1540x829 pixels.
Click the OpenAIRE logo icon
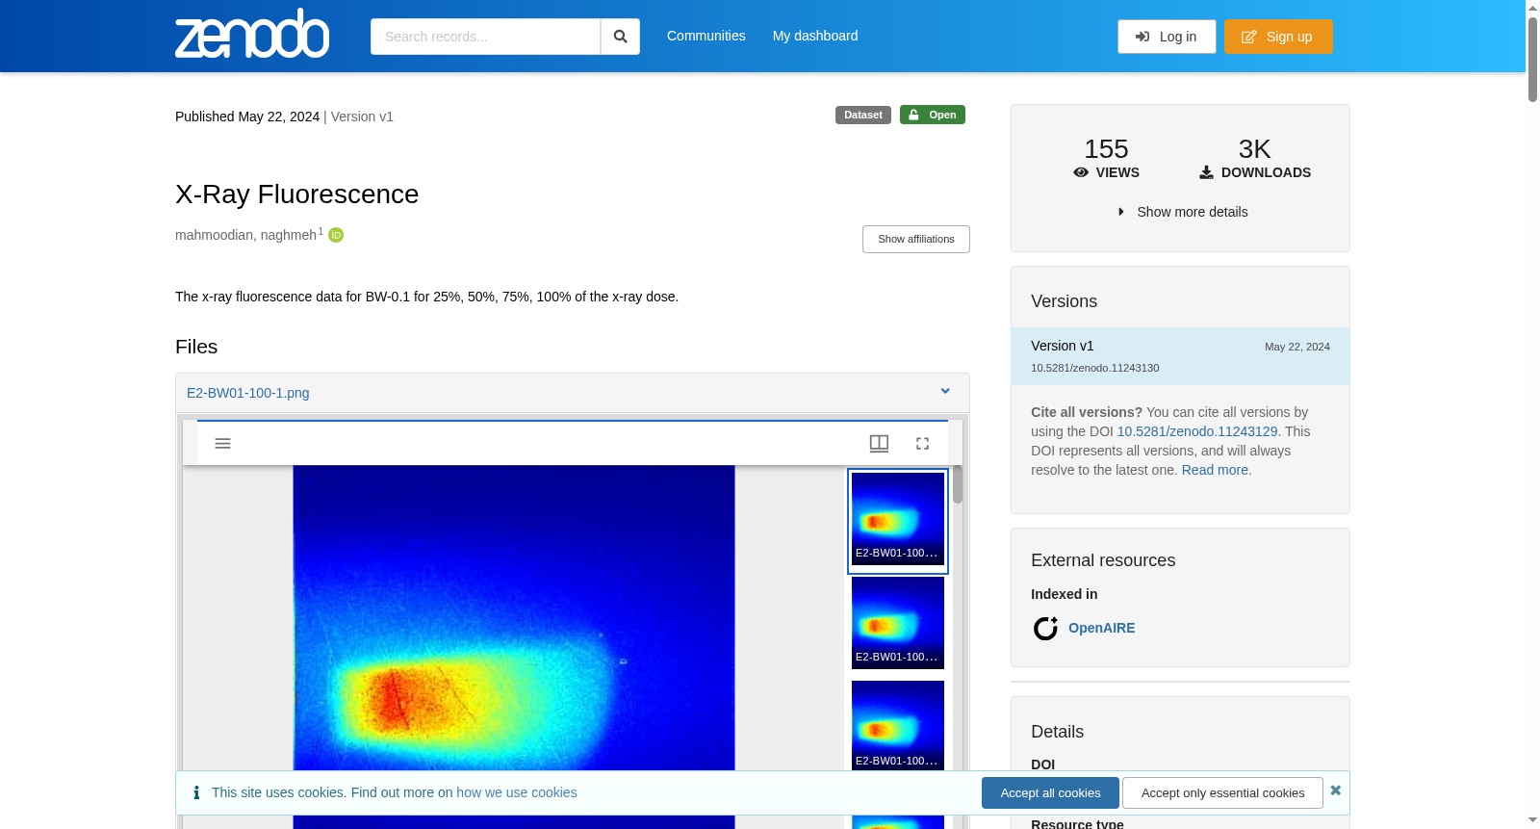[x=1045, y=629]
